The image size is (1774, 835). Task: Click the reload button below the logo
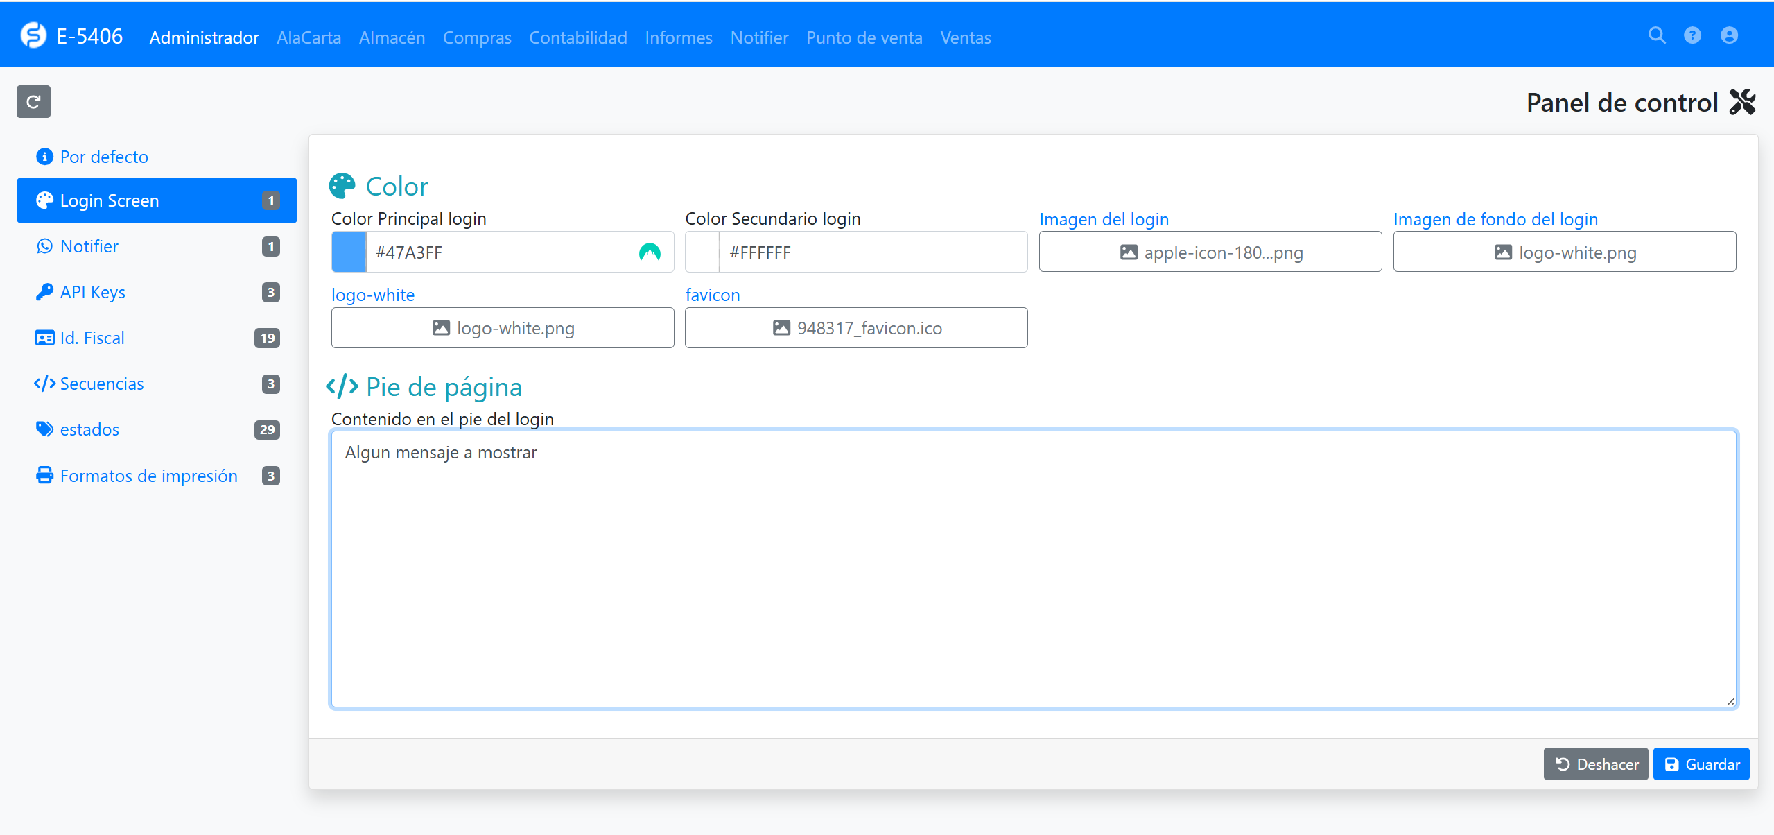click(x=33, y=102)
